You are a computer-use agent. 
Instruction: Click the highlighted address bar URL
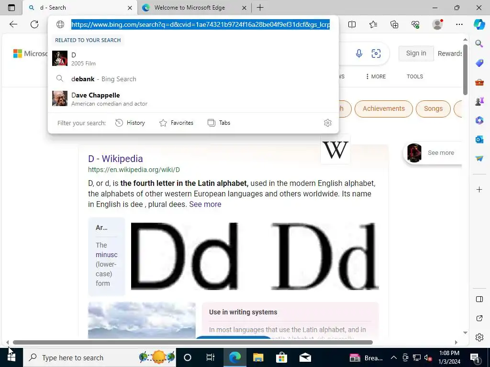[200, 24]
